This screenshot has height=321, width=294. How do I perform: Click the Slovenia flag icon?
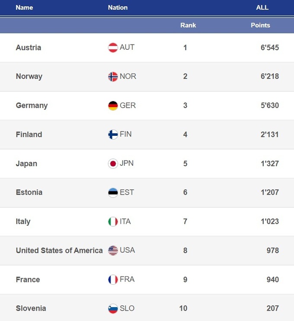113,308
